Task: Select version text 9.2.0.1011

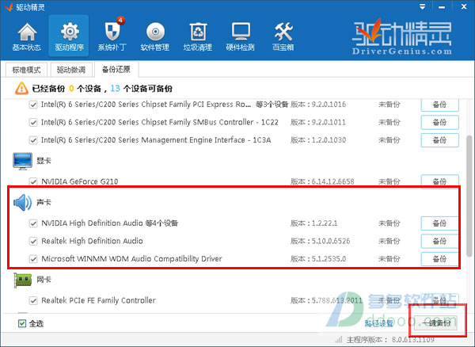Action: click(x=329, y=123)
